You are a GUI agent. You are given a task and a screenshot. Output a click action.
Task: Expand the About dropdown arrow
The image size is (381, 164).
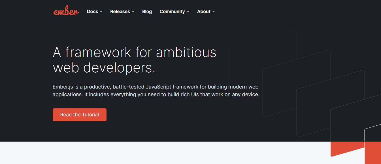(x=214, y=12)
